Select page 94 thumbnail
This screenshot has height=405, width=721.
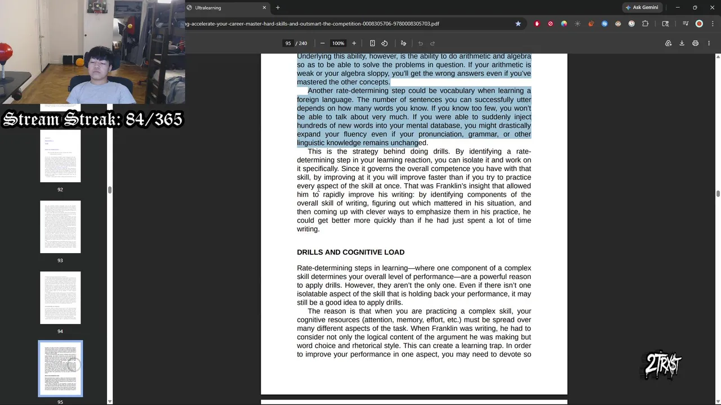click(60, 298)
